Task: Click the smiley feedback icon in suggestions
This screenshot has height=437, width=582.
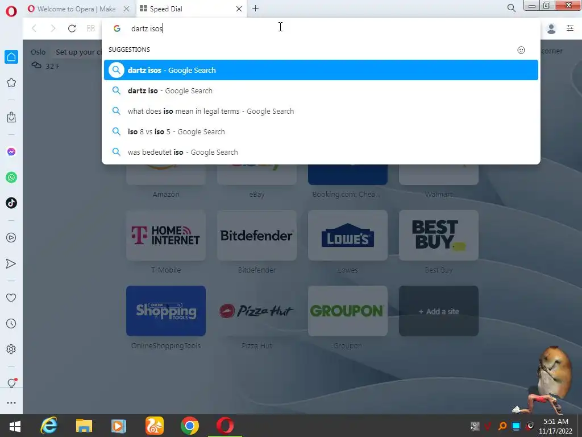Action: [521, 50]
